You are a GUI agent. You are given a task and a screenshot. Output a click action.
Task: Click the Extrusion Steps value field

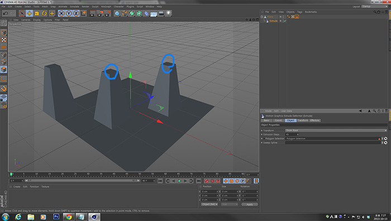coord(291,134)
